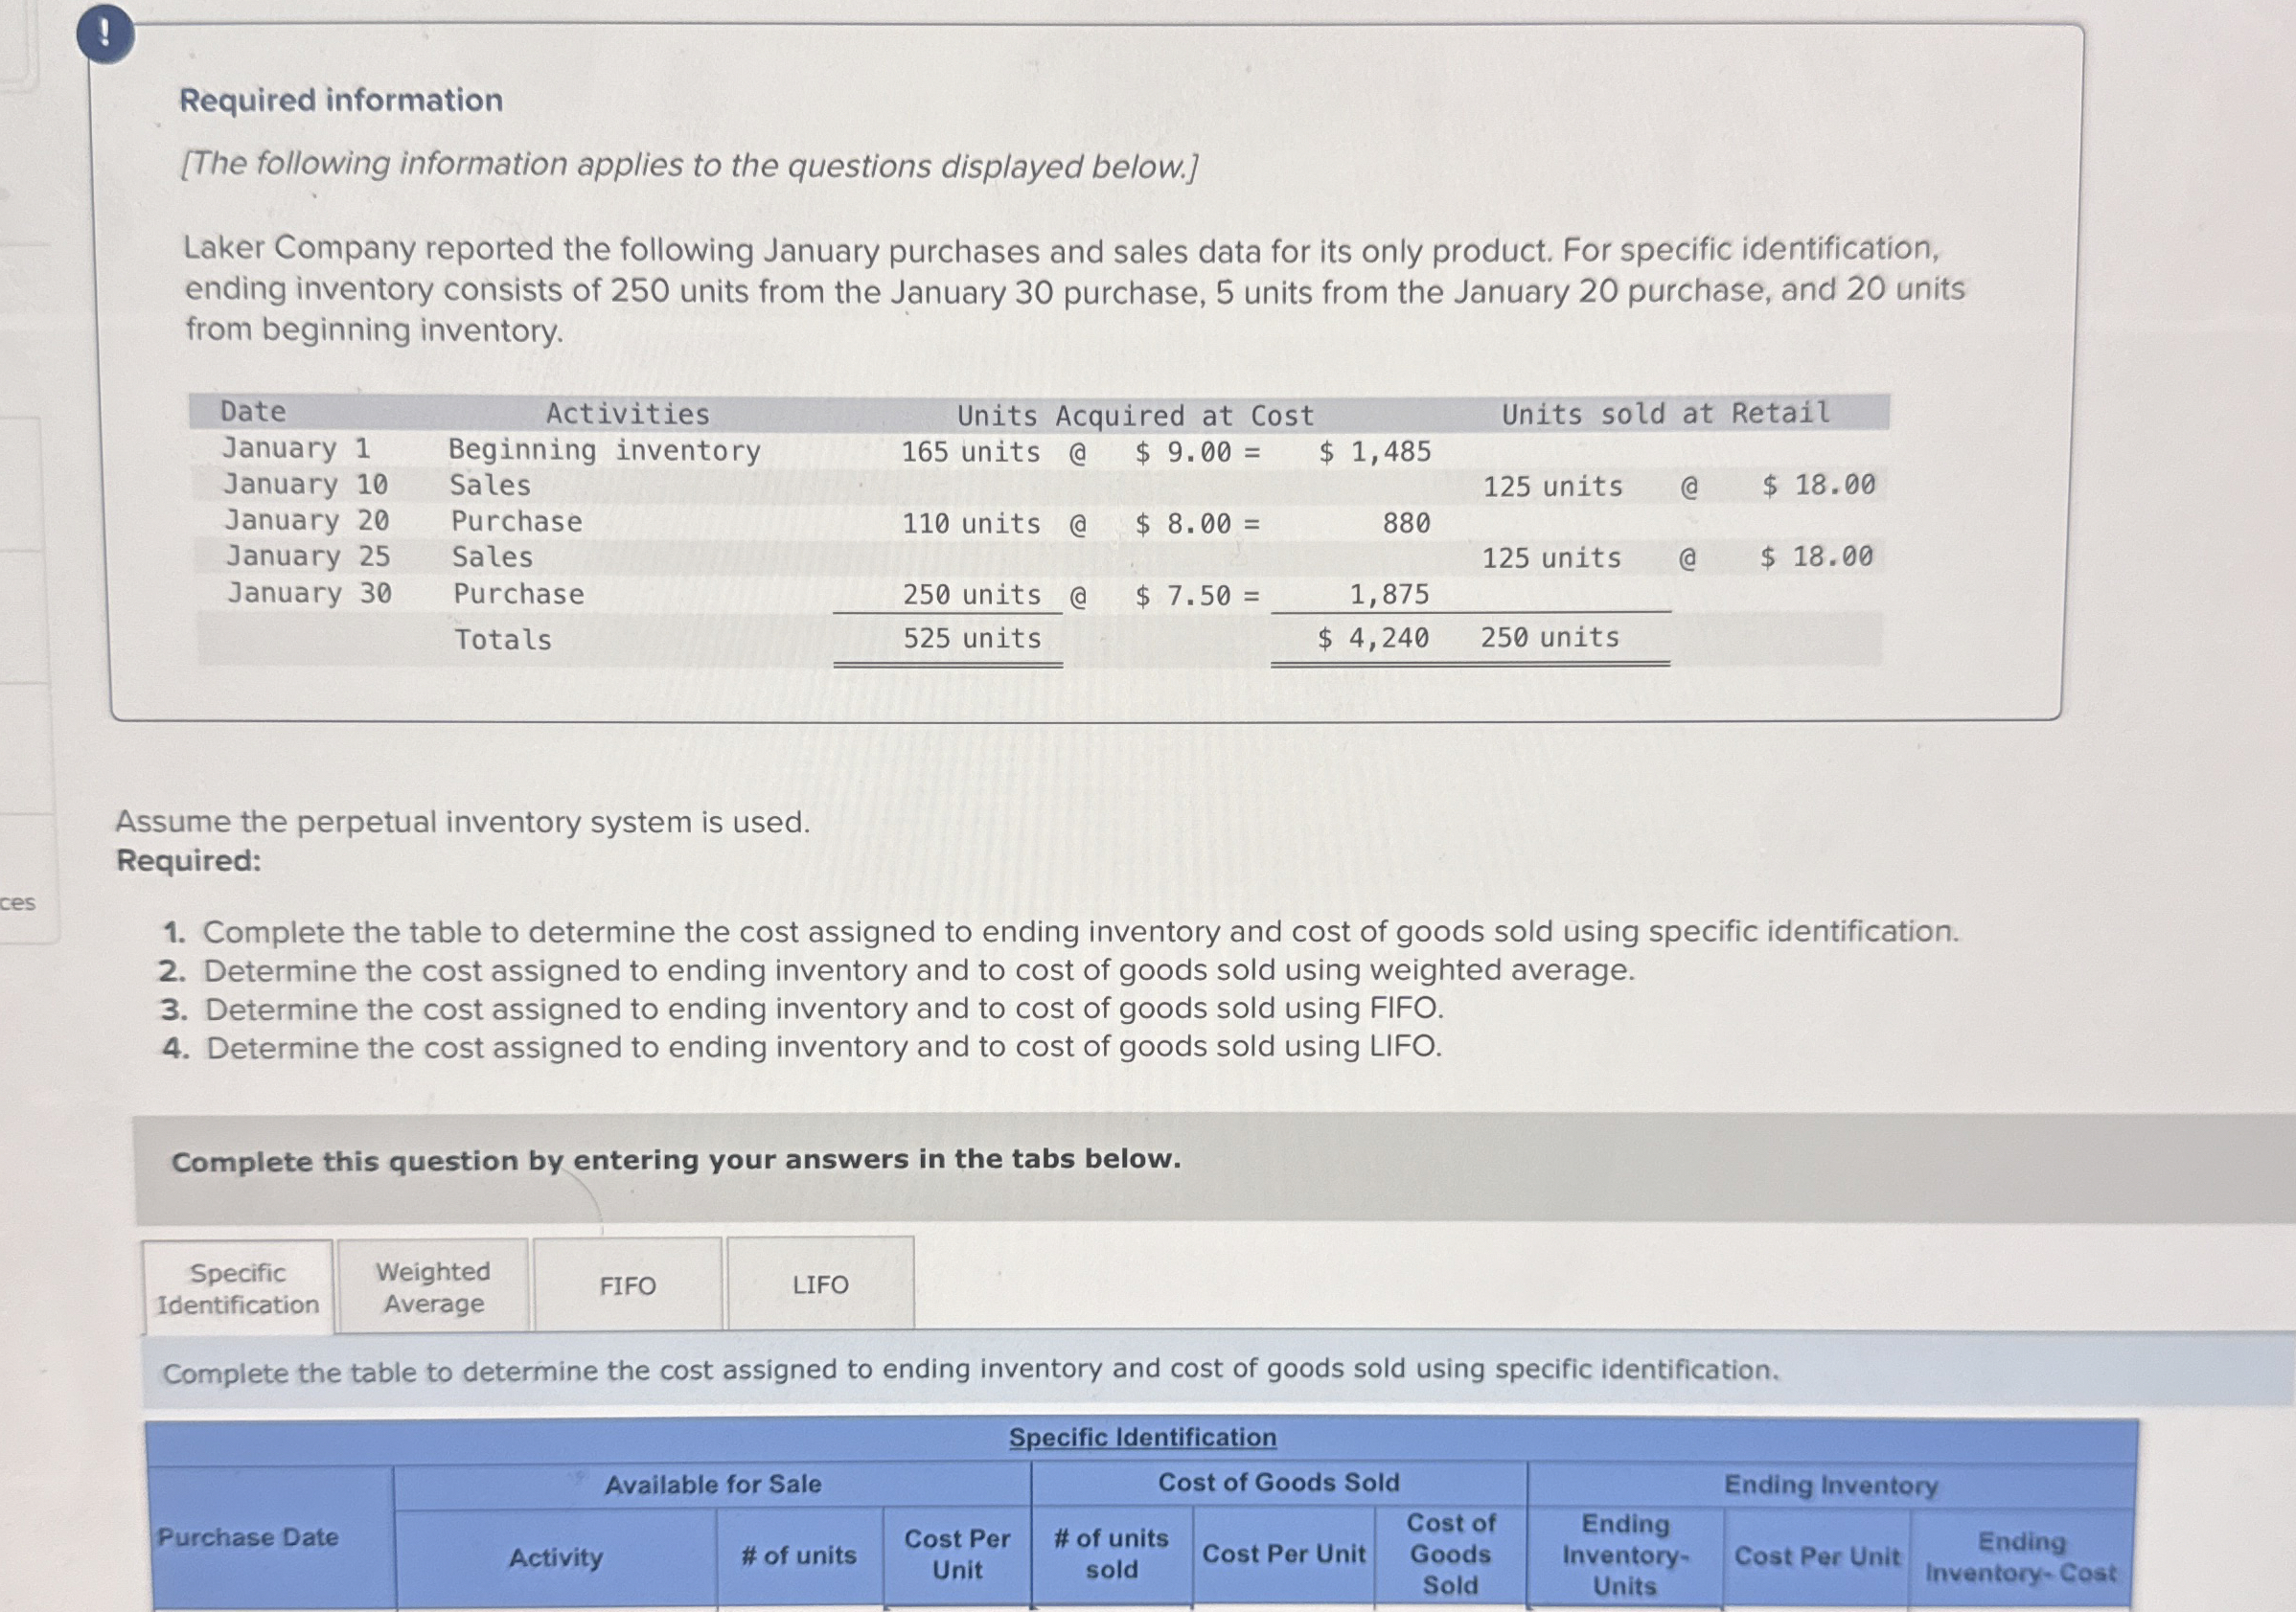The height and width of the screenshot is (1612, 2296).
Task: Click the Activity column header
Action: [x=555, y=1557]
